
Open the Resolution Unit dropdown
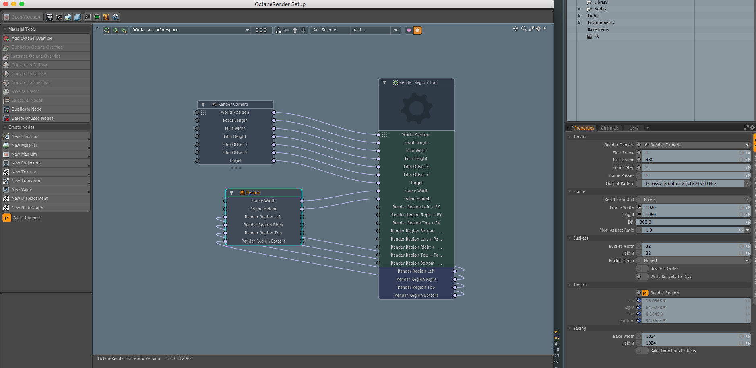[x=696, y=199]
